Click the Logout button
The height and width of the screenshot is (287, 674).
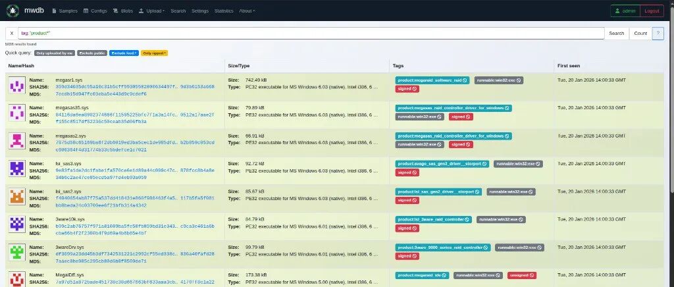point(652,11)
